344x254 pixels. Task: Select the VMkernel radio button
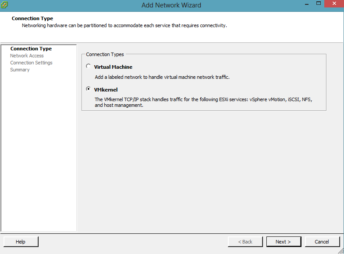click(88, 89)
